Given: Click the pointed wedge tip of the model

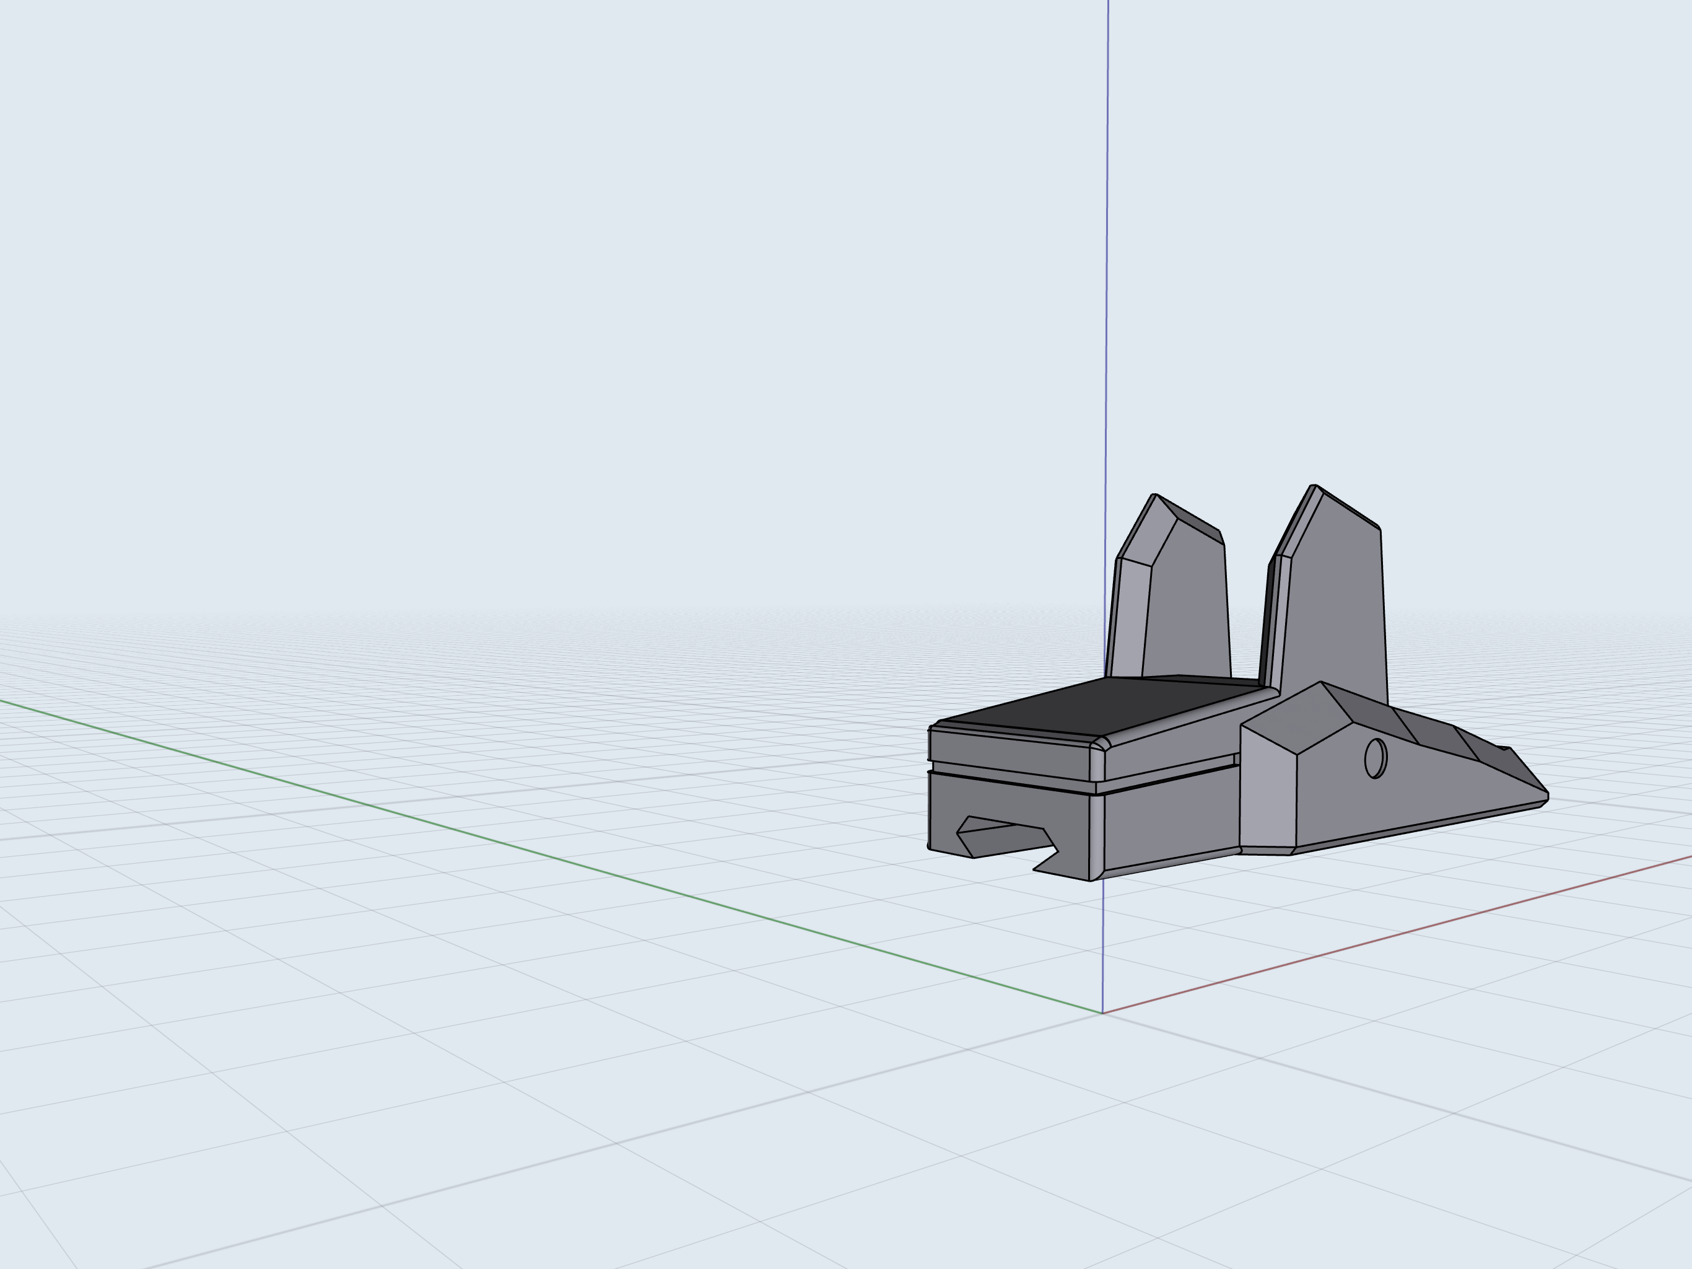Looking at the screenshot, I should [x=1543, y=796].
